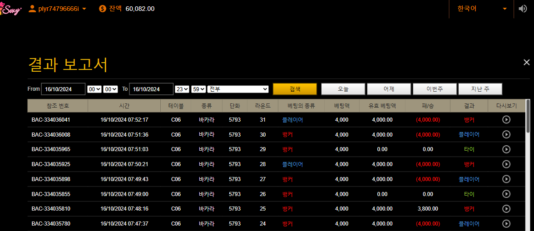Open the To minute 59 dropdown
The height and width of the screenshot is (231, 534).
tap(198, 89)
